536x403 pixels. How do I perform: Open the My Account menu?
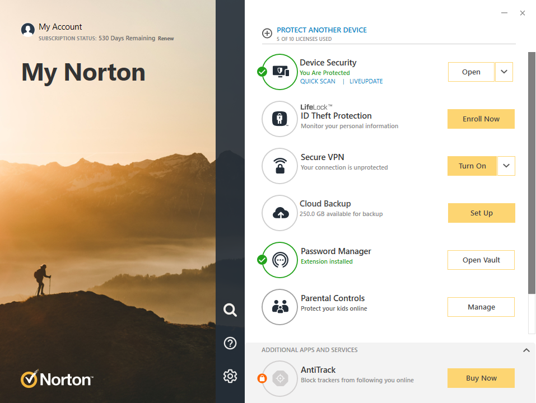click(60, 27)
